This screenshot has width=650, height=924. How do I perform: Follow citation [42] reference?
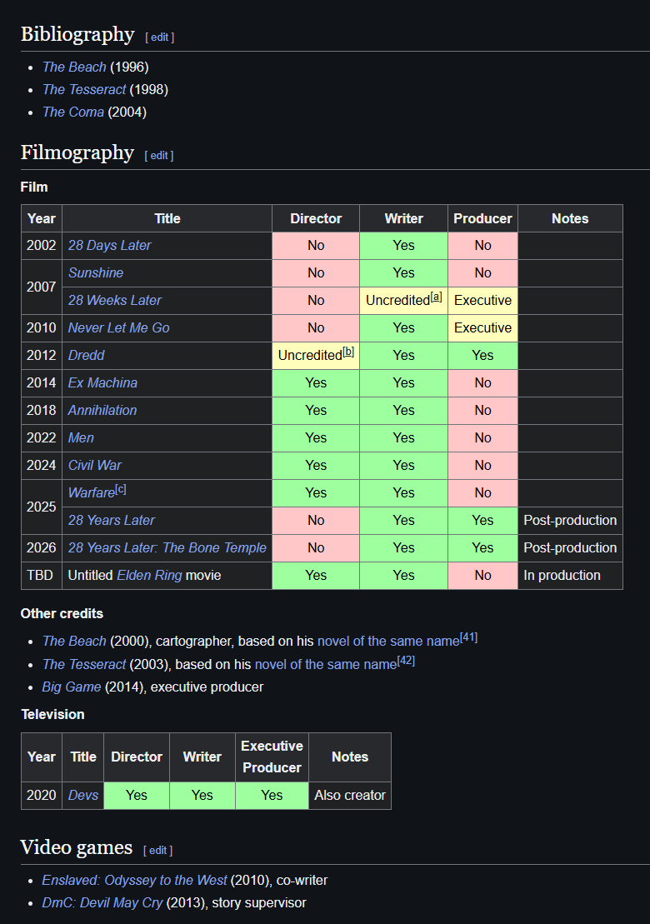click(406, 661)
